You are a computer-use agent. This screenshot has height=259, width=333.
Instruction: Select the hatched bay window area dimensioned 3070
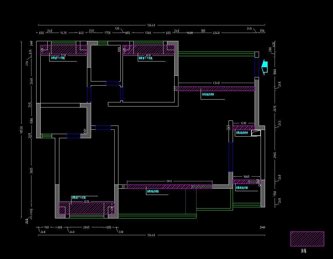point(148,49)
